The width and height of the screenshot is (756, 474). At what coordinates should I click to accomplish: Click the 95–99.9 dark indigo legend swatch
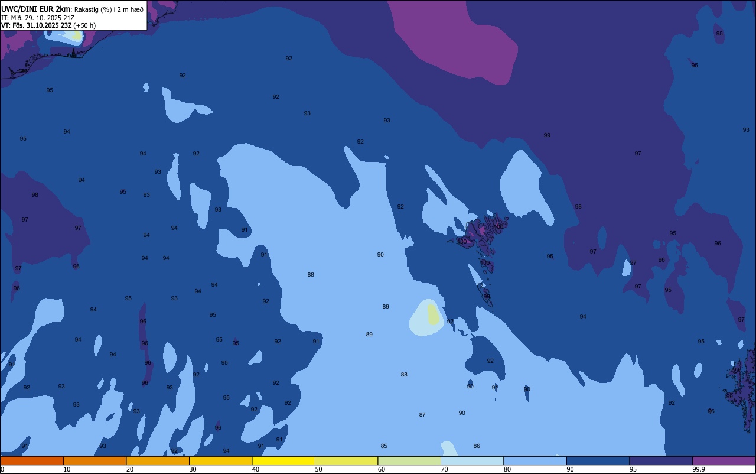tap(661, 460)
